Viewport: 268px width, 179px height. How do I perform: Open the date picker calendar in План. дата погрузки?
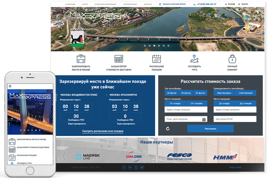point(204,119)
